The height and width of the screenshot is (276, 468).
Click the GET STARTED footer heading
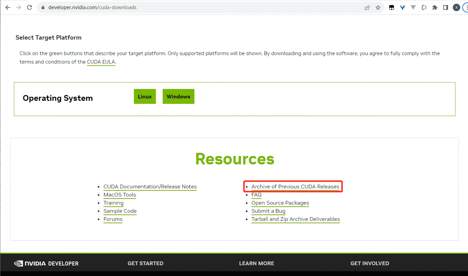tap(145, 263)
